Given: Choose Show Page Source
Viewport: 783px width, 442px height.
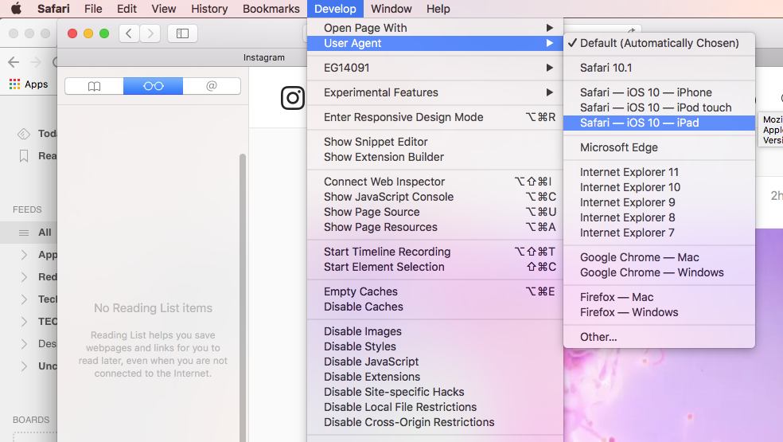Looking at the screenshot, I should tap(435, 212).
